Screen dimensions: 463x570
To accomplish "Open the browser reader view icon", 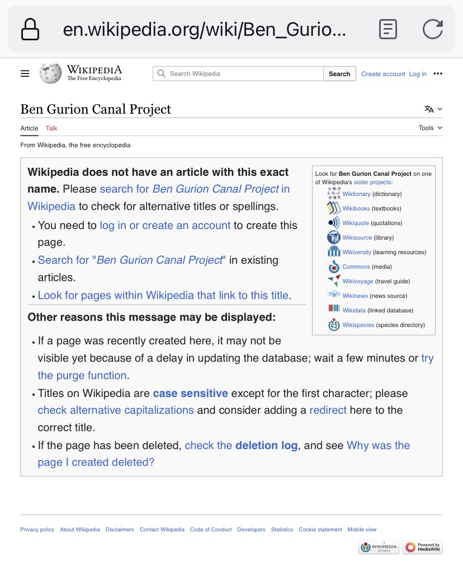I will [x=388, y=30].
